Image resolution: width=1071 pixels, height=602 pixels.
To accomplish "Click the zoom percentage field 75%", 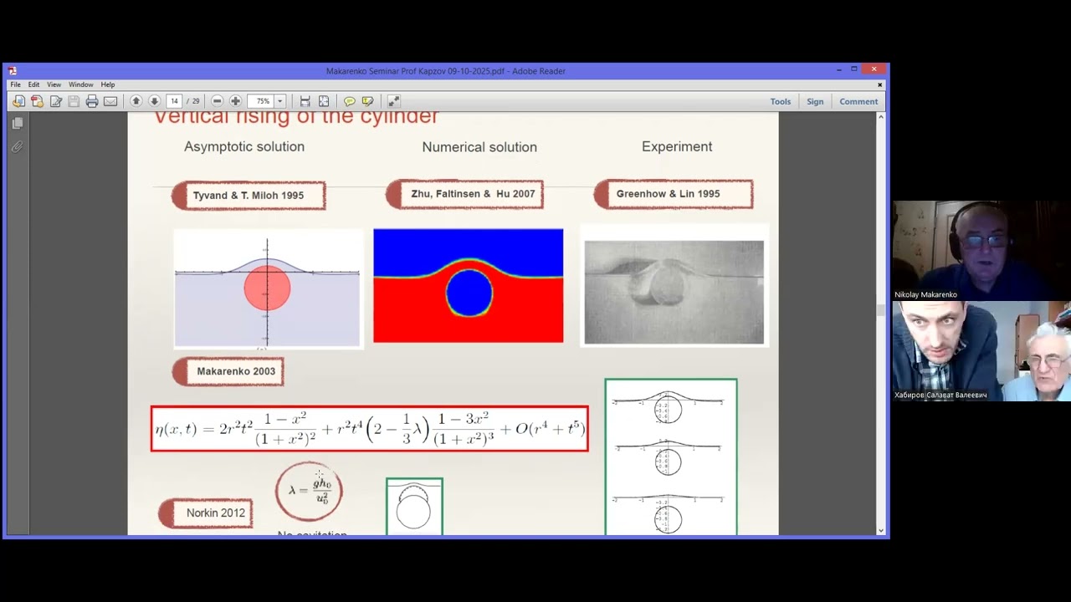I will point(261,101).
